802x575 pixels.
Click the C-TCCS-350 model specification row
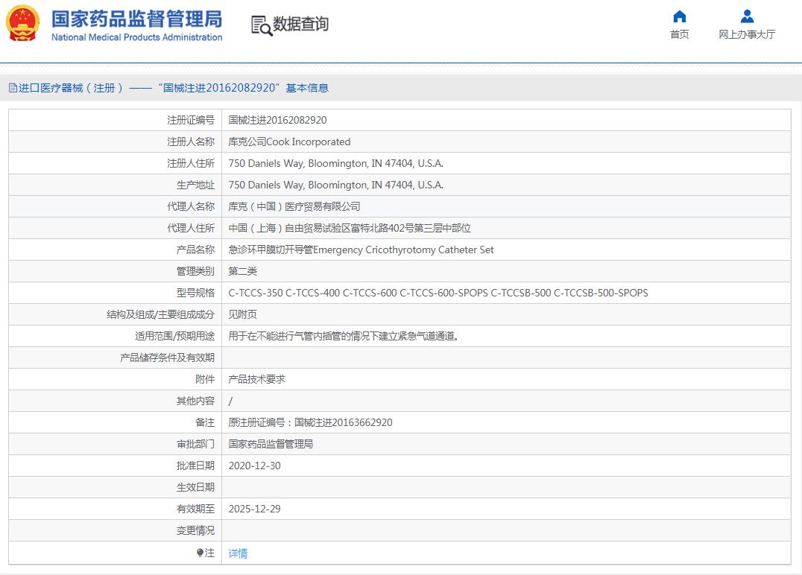(438, 293)
